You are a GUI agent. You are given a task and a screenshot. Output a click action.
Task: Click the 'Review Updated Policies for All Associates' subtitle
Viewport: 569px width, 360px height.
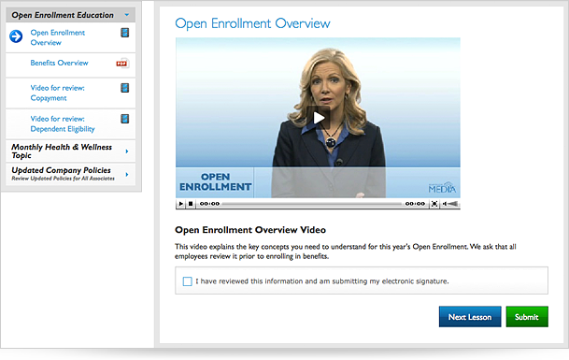coord(63,179)
